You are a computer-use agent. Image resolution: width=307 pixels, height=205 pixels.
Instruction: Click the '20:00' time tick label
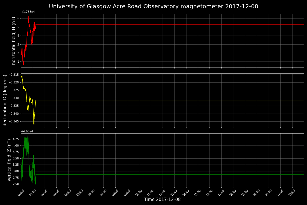(257, 193)
